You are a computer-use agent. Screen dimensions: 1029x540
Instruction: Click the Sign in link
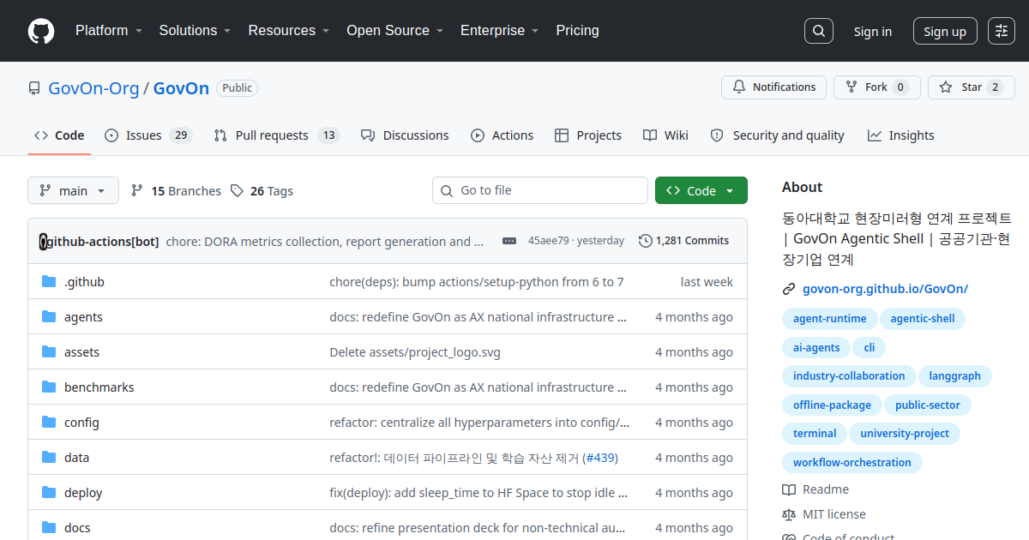[872, 32]
